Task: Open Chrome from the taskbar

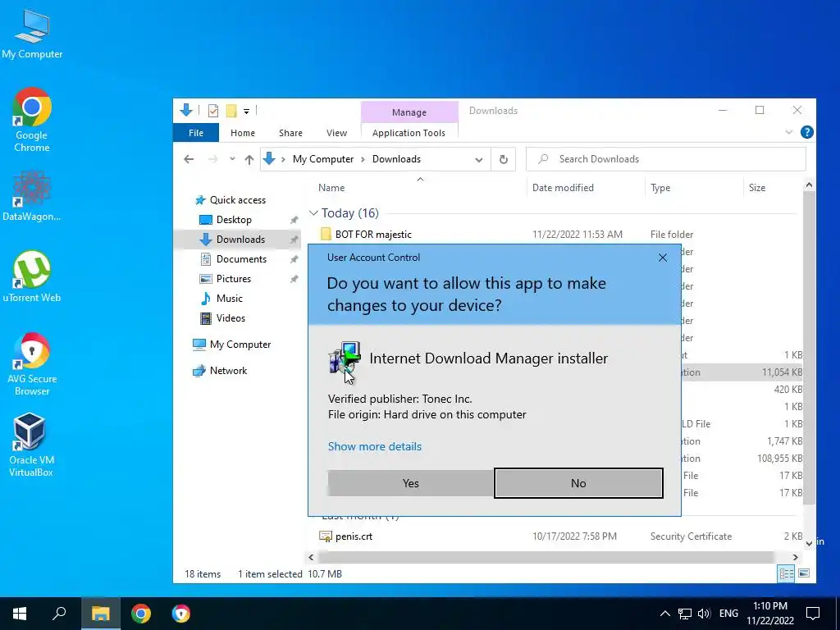Action: (x=141, y=614)
